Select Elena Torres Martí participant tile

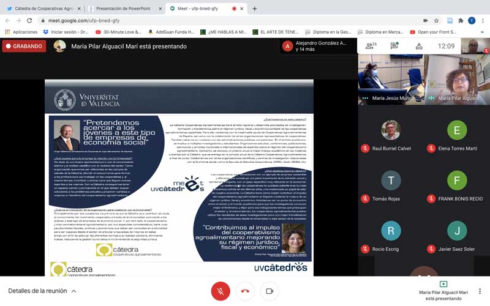pos(457,137)
